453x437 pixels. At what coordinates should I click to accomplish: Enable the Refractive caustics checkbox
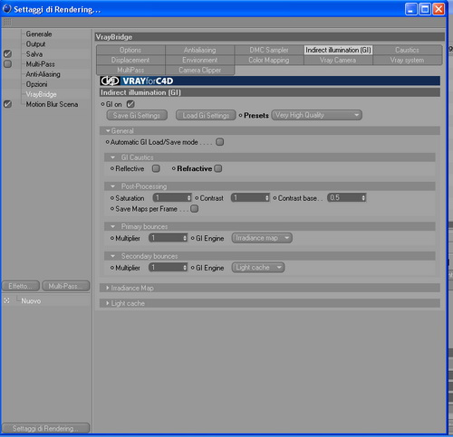click(218, 168)
